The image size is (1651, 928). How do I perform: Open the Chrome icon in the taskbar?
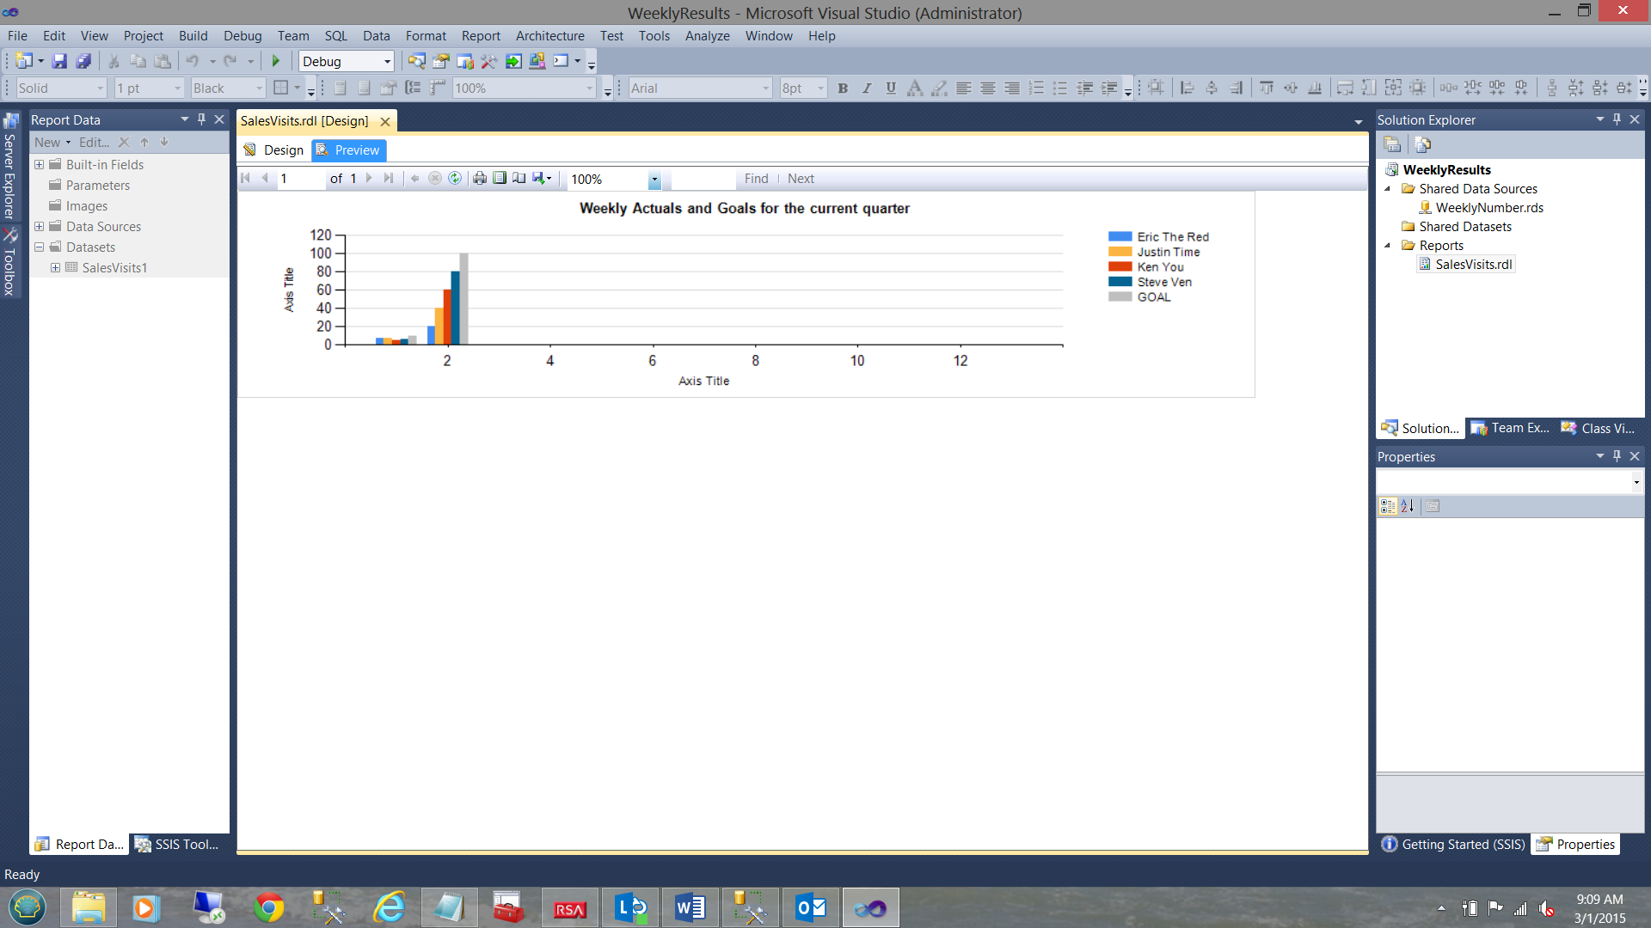click(x=268, y=908)
